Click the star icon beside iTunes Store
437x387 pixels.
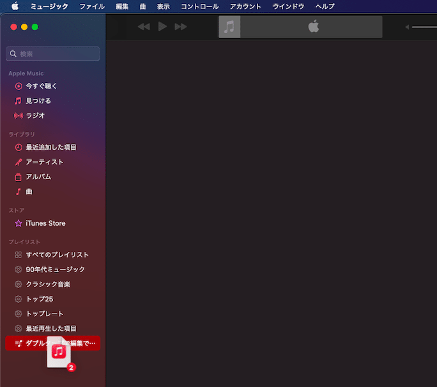(19, 223)
